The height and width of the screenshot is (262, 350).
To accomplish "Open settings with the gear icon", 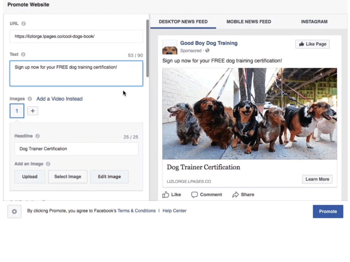I will click(14, 211).
